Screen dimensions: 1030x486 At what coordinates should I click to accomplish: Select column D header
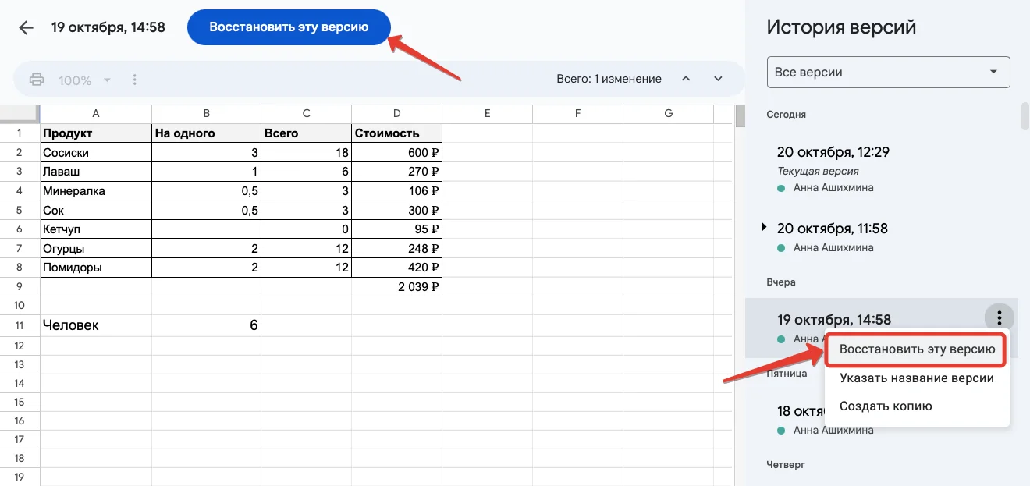[x=396, y=113]
